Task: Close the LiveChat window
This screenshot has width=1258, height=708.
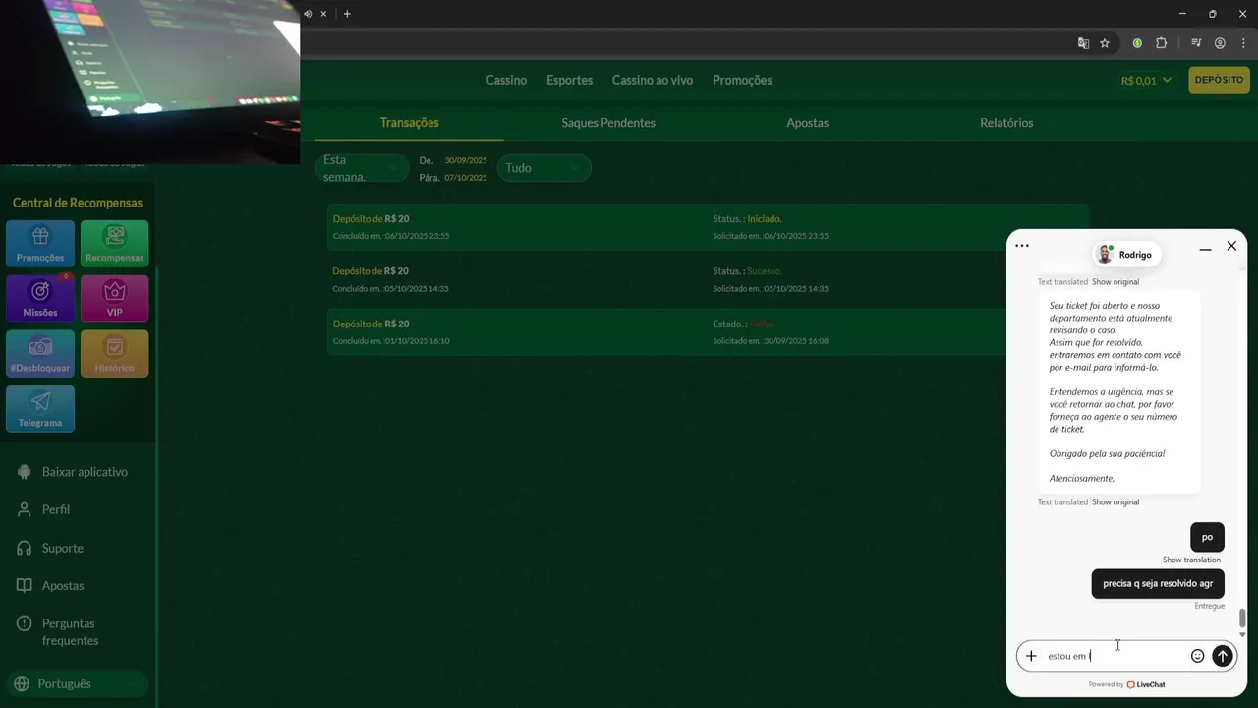Action: click(x=1231, y=246)
